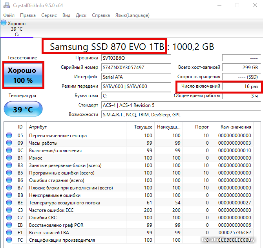Click status orb for attribute B7 row
The width and height of the screenshot is (263, 248).
pos(9,187)
